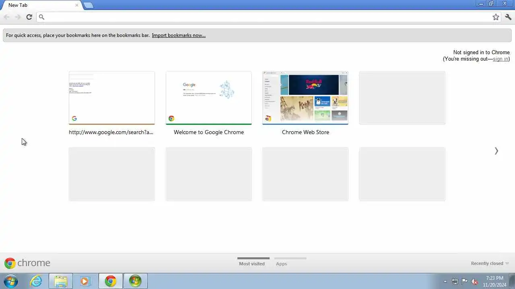
Task: Select the New Tab tab title
Action: (18, 5)
